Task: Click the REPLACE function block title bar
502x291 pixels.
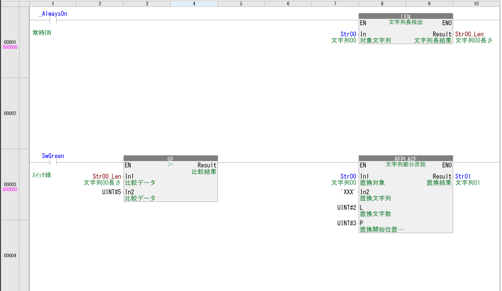Action: point(405,158)
